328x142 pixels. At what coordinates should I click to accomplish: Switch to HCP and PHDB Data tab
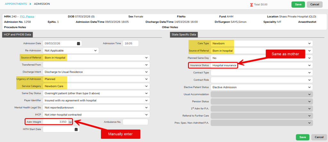(18, 35)
